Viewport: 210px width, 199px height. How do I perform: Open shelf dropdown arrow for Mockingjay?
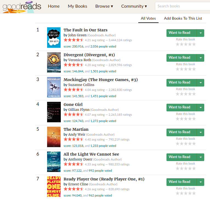click(x=200, y=82)
